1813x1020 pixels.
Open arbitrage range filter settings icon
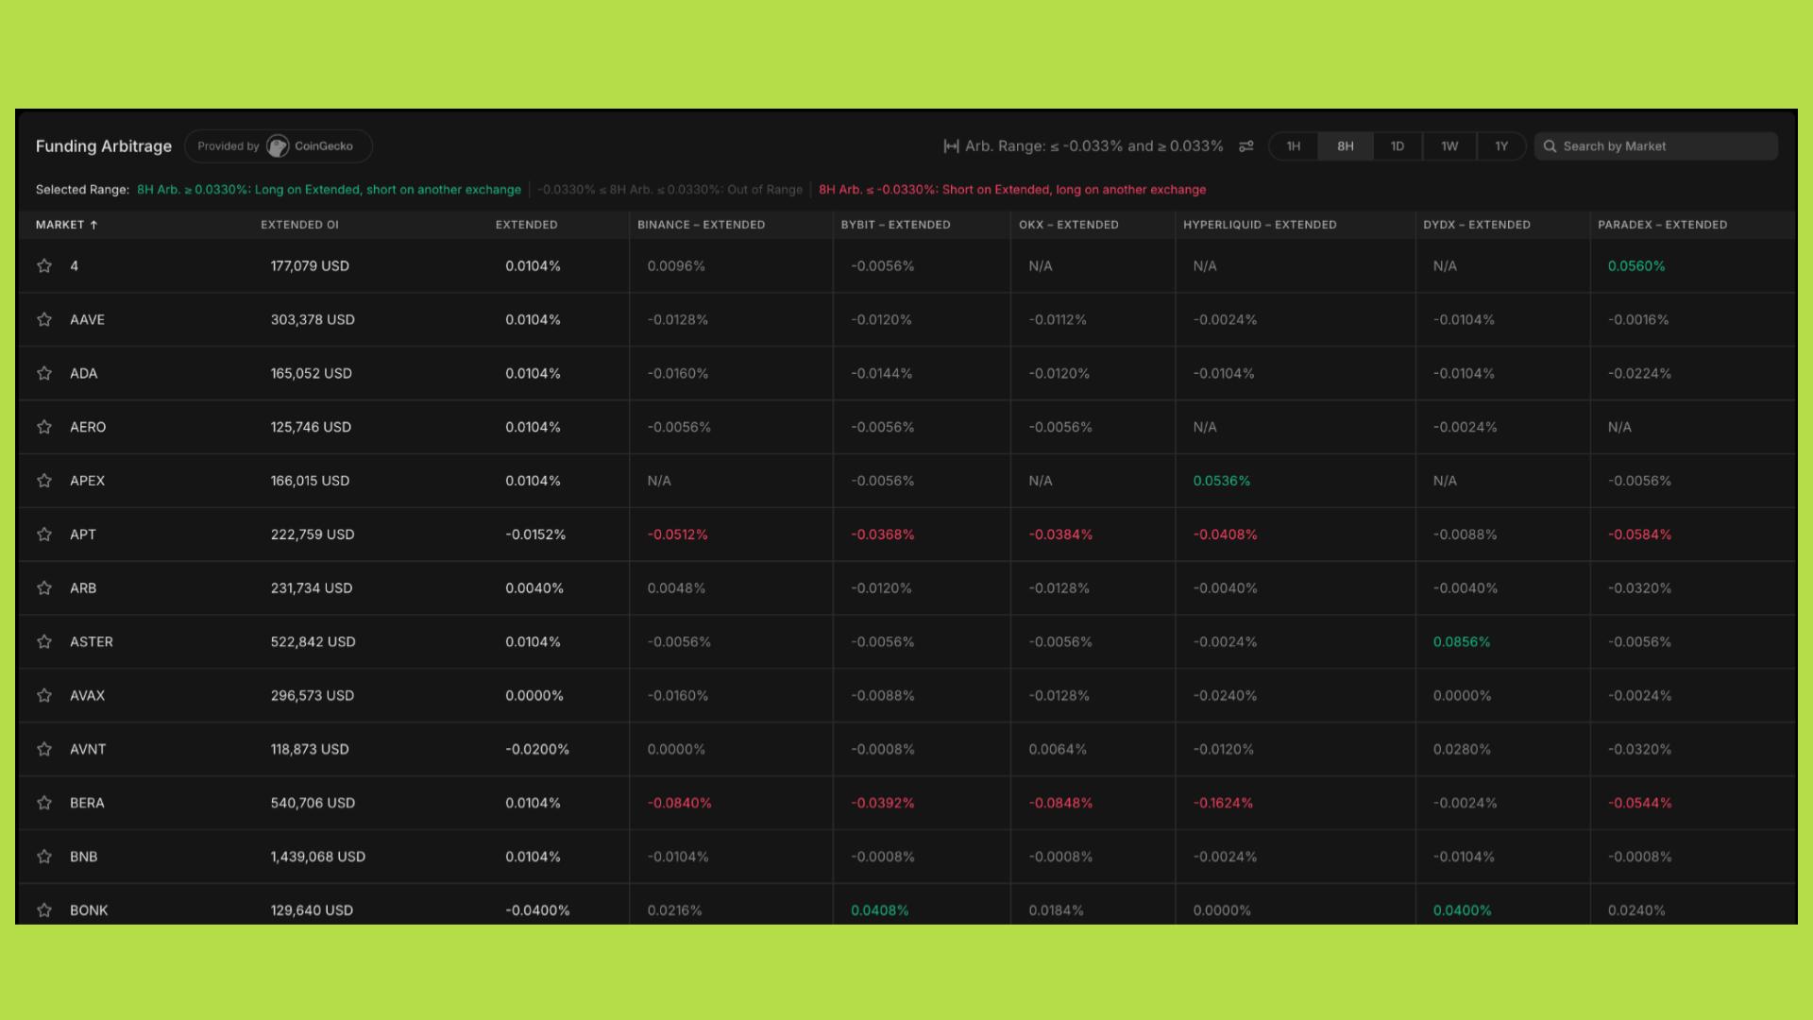click(x=1246, y=146)
